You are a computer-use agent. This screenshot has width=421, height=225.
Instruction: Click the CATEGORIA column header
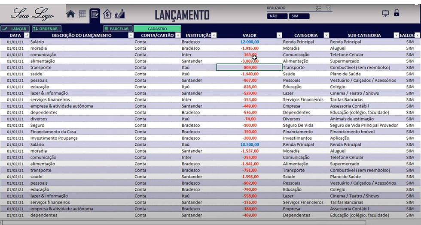pyautogui.click(x=306, y=35)
